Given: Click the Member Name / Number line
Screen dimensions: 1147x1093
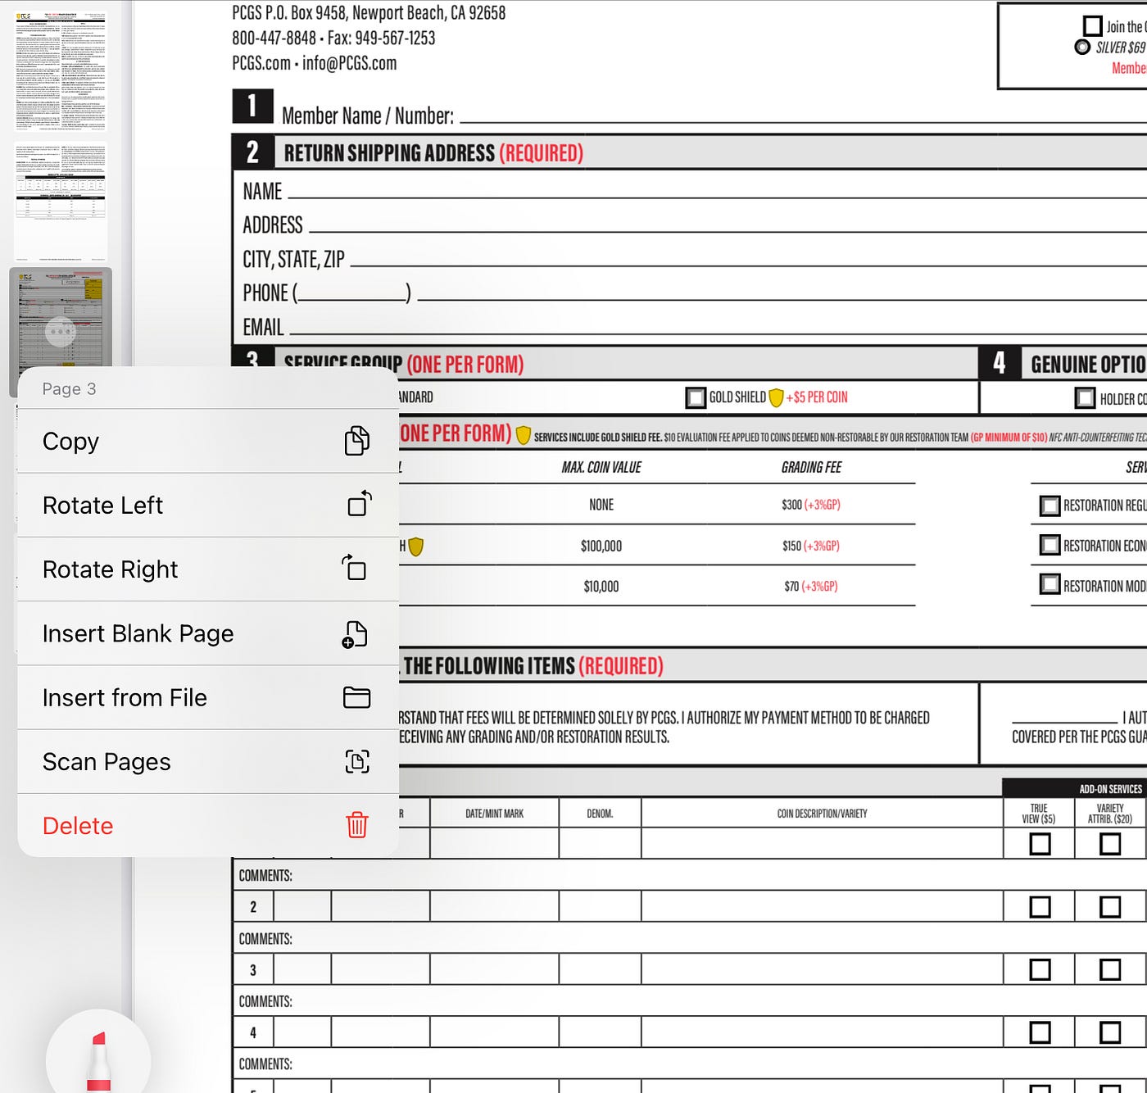Looking at the screenshot, I should point(803,116).
